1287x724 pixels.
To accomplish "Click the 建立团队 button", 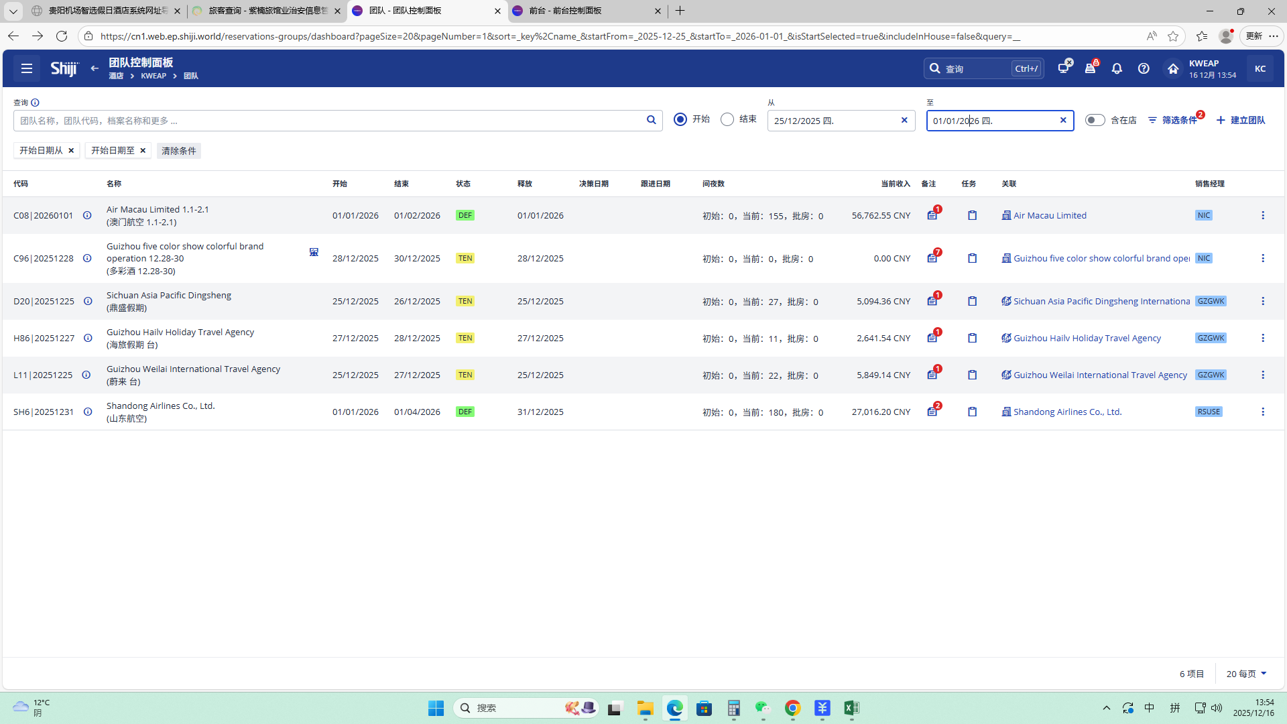I will click(x=1241, y=120).
